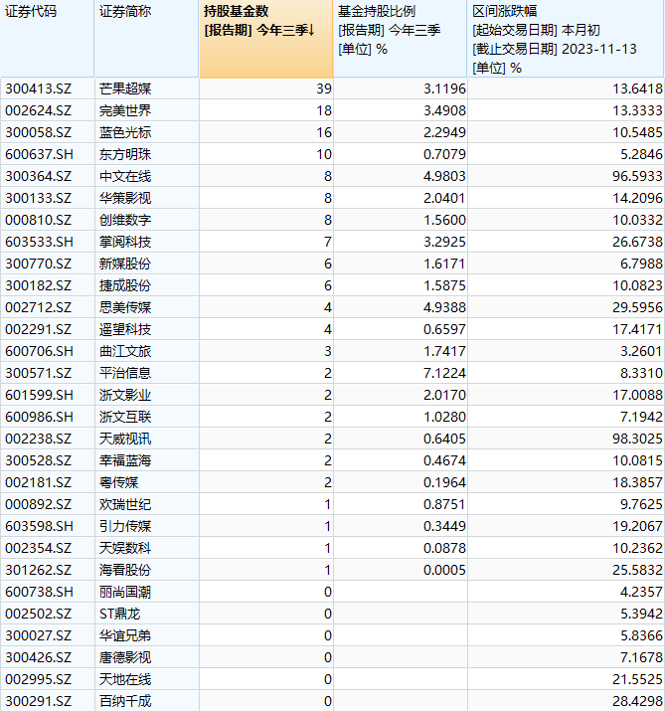Select the 芒果超媒 name cell
This screenshot has width=665, height=711.
click(125, 89)
